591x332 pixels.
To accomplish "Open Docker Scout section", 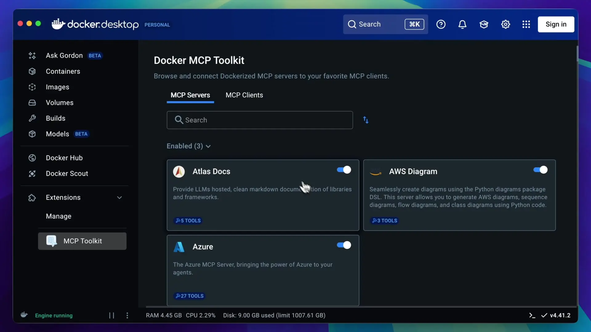I will (x=67, y=174).
